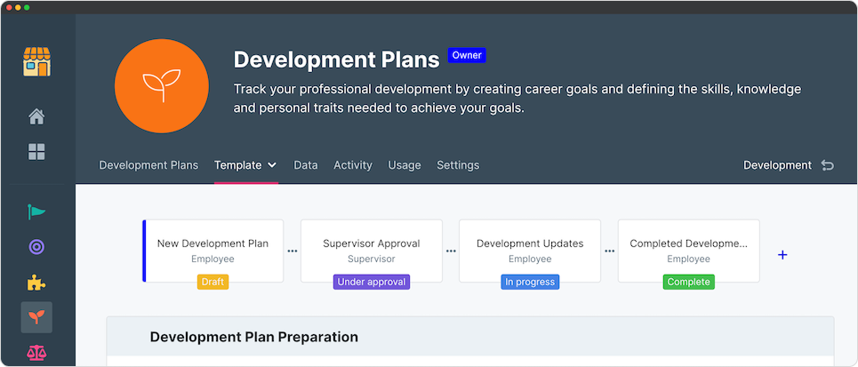This screenshot has height=367, width=858.
Task: Add a new stage with plus icon
Action: [782, 255]
